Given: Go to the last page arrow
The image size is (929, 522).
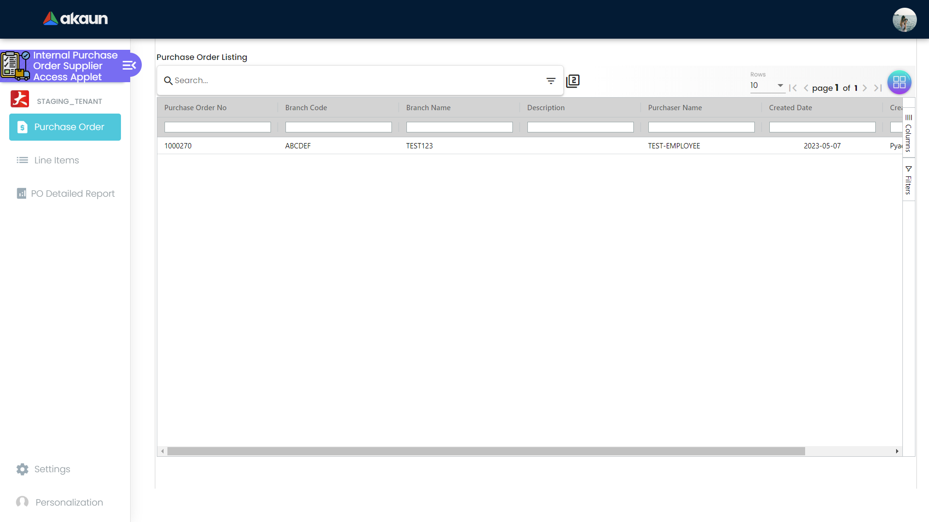Looking at the screenshot, I should [878, 88].
